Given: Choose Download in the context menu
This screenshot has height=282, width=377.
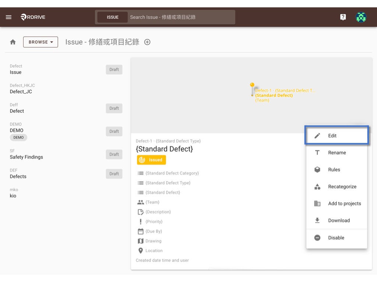Looking at the screenshot, I should click(337, 220).
